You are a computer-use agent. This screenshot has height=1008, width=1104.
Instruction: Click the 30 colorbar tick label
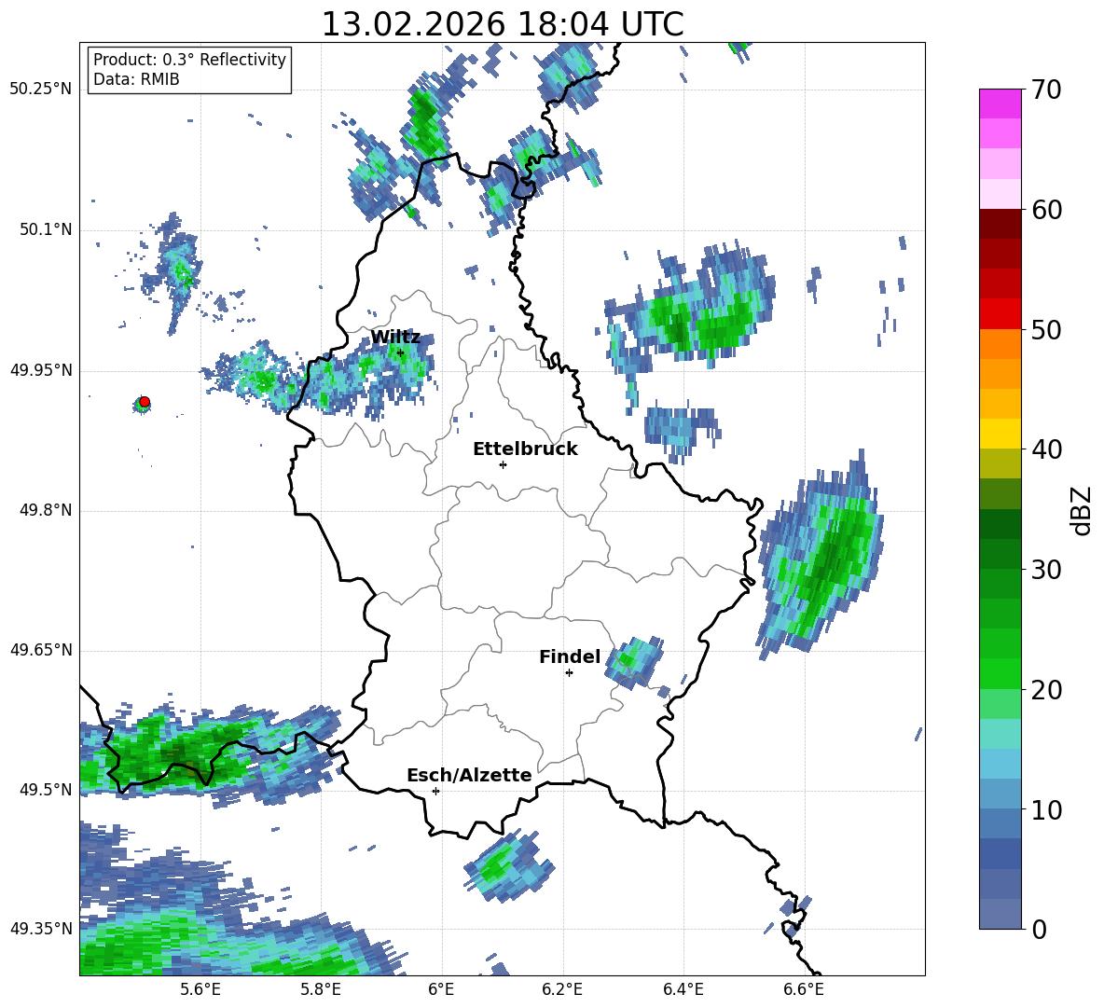tap(1046, 570)
